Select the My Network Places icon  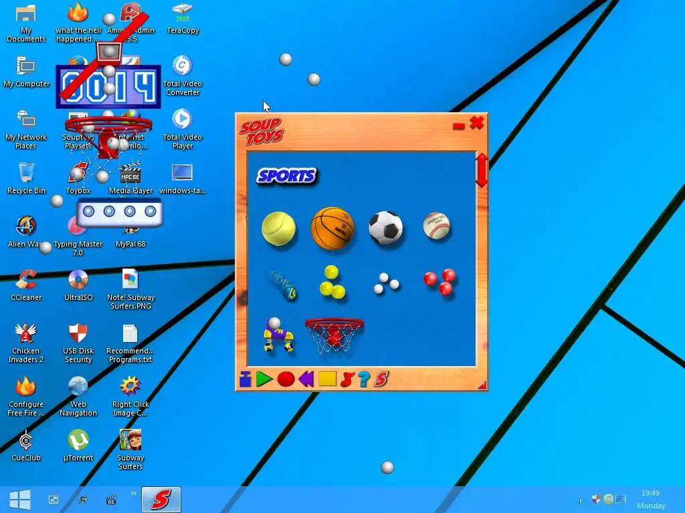(26, 130)
